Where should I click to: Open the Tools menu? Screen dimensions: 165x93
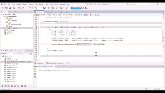pyautogui.click(x=57, y=4)
